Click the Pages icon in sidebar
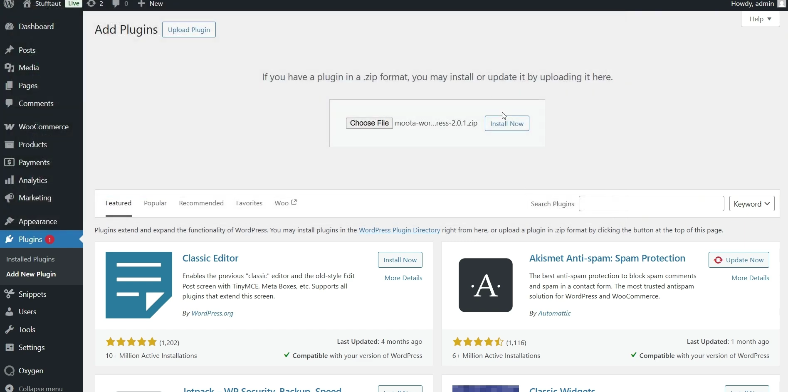788x392 pixels. pos(9,86)
